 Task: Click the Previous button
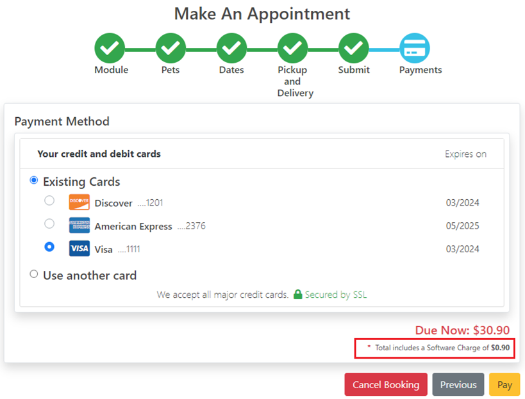458,384
